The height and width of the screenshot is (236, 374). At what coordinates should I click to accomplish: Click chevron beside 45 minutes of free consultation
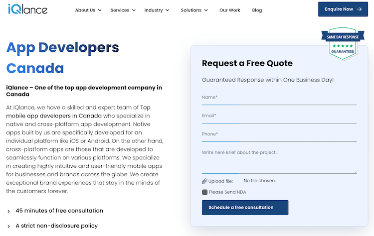click(8, 211)
